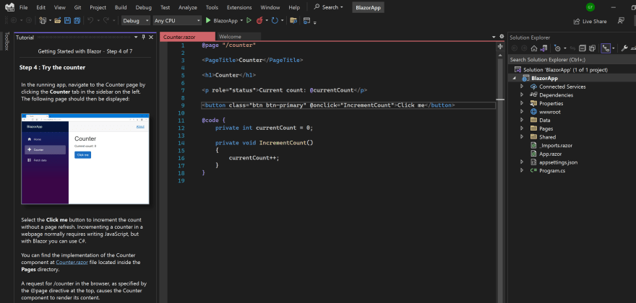The width and height of the screenshot is (636, 303).
Task: Click the Find in Files folder icon
Action: 293,20
